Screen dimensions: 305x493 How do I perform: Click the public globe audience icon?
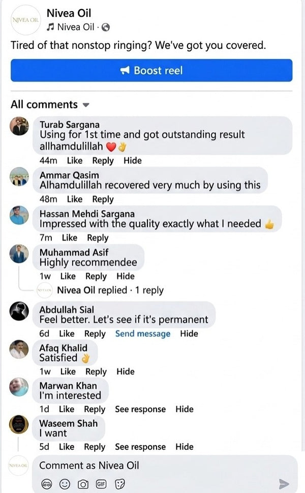tap(106, 27)
